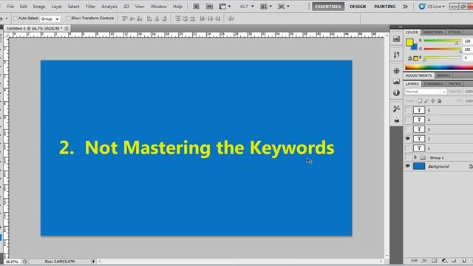473x266 pixels.
Task: Click the yellow foreground color swatch
Action: 409,43
